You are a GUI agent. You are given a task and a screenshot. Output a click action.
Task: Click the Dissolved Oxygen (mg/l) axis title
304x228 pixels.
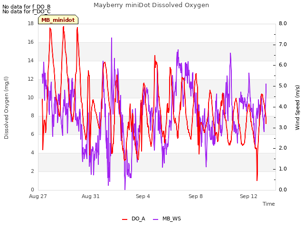click(x=6, y=108)
